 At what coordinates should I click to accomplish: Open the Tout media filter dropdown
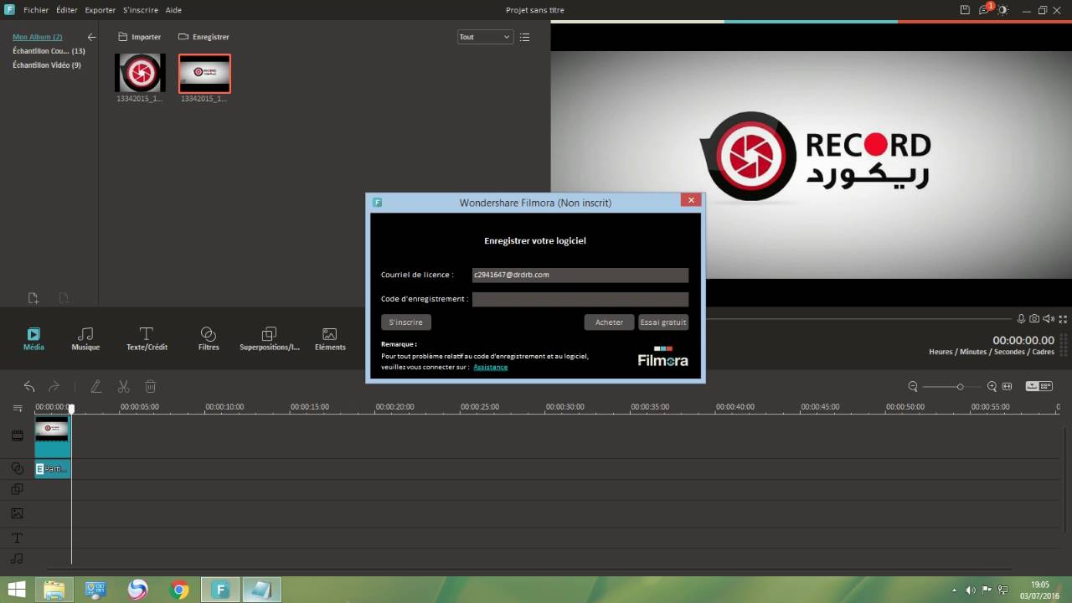(x=484, y=37)
